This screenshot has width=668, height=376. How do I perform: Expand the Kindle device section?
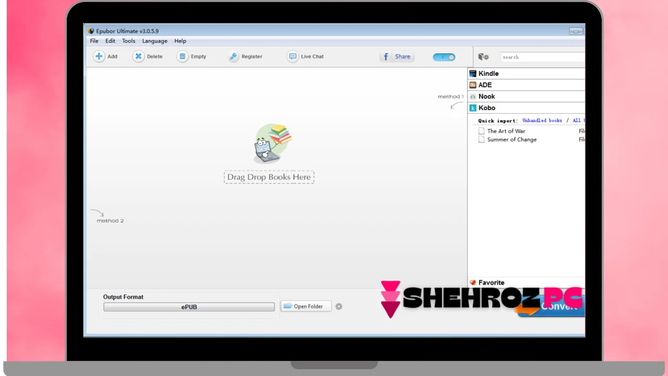click(527, 74)
